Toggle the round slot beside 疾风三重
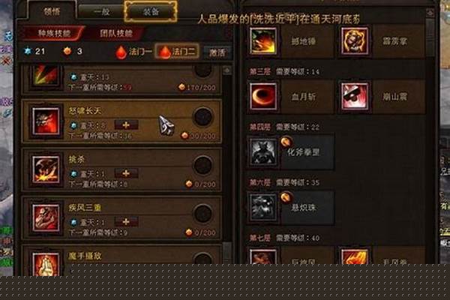The width and height of the screenshot is (450, 300). (x=203, y=214)
